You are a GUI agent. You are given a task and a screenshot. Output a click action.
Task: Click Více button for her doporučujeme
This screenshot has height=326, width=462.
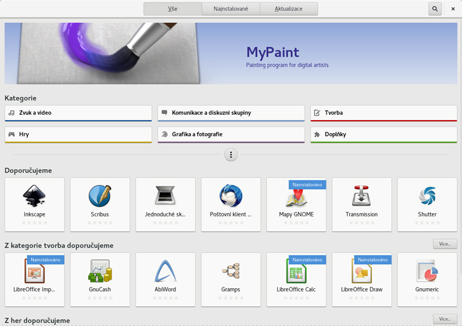[x=445, y=319]
